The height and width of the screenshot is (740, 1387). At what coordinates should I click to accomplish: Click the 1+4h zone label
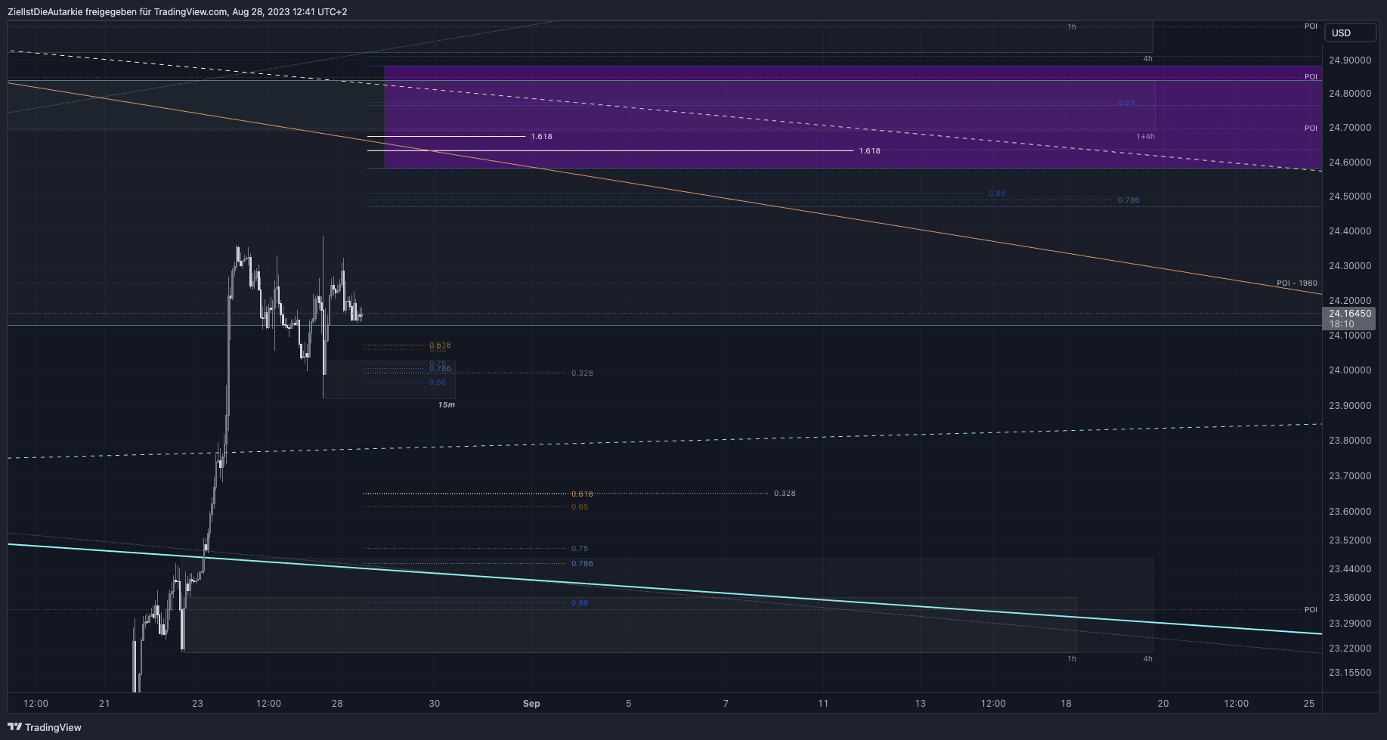tap(1145, 137)
